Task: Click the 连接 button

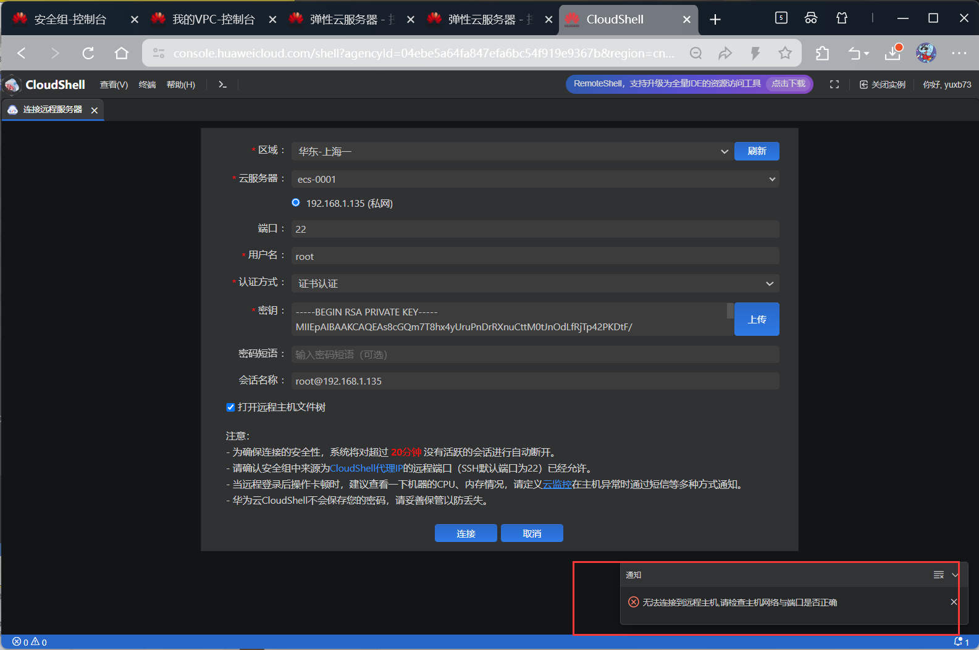Action: [x=466, y=533]
